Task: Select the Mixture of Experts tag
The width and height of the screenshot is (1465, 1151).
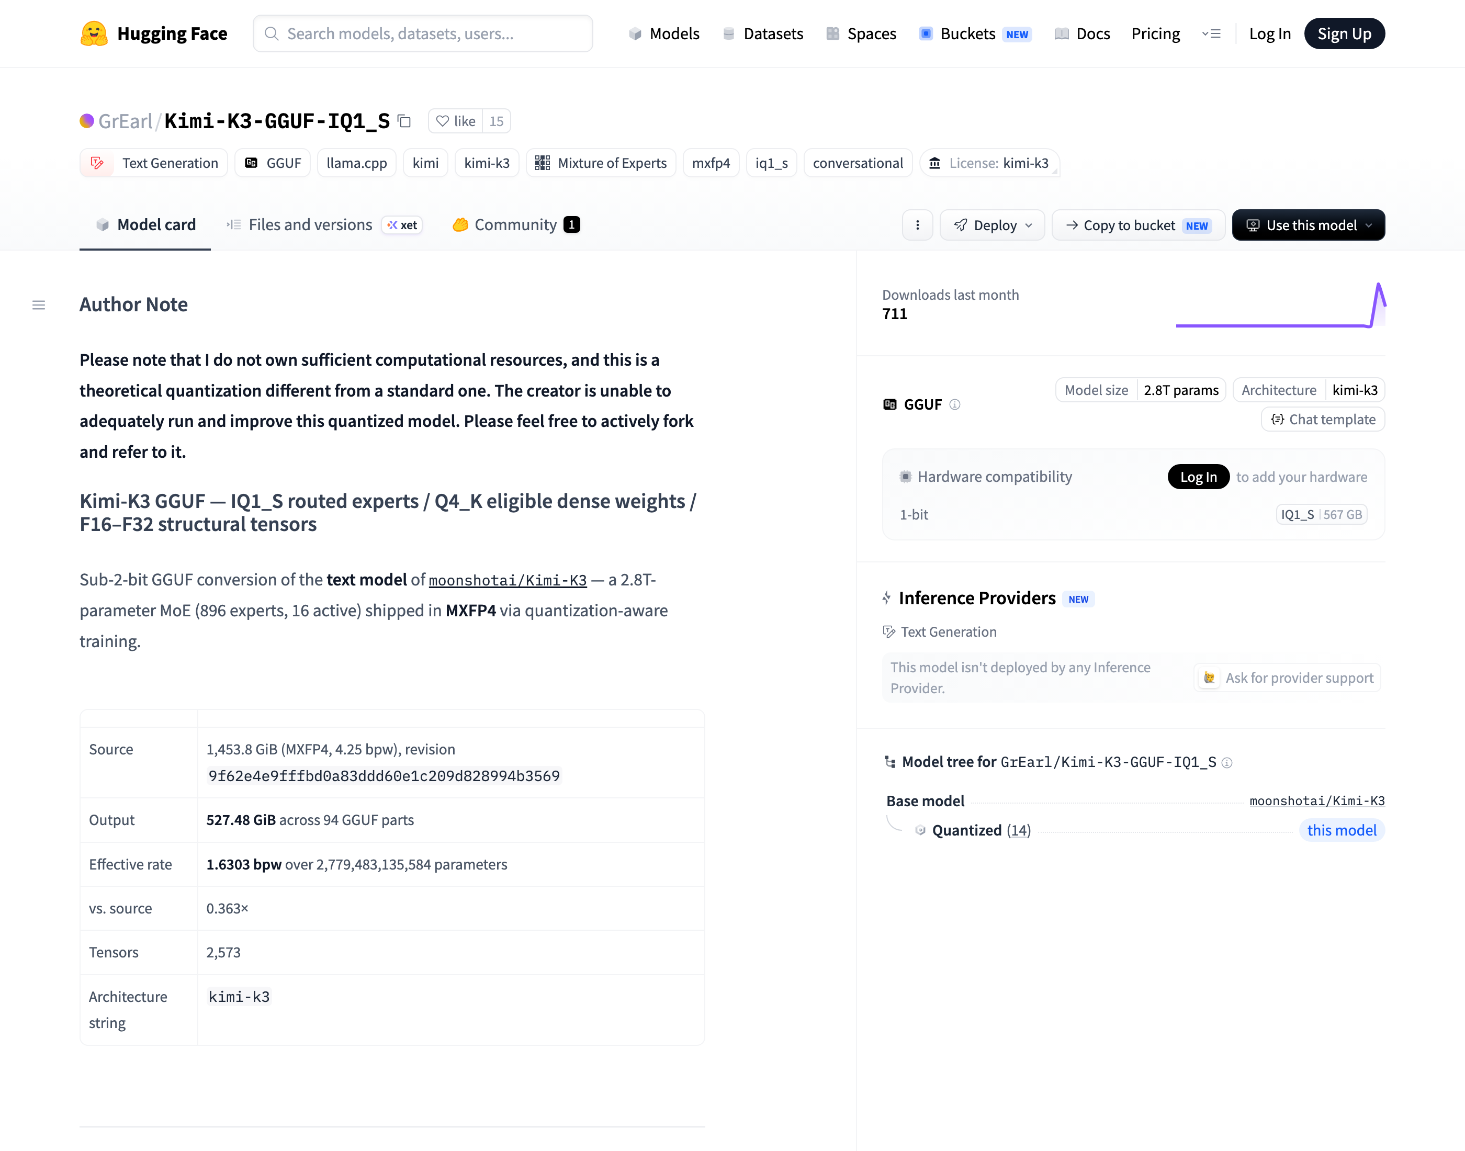Action: coord(601,163)
